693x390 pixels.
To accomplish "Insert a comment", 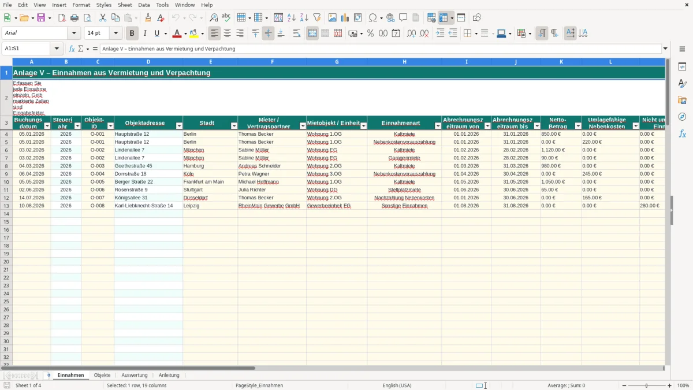I will [x=404, y=18].
